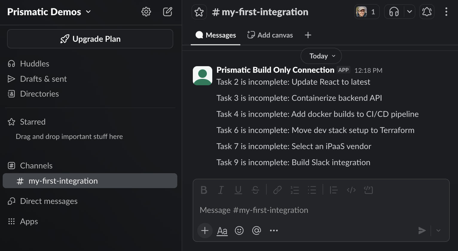Toggle strikethrough formatting in the composer
Viewport: 458px width, 251px height.
[x=255, y=190]
